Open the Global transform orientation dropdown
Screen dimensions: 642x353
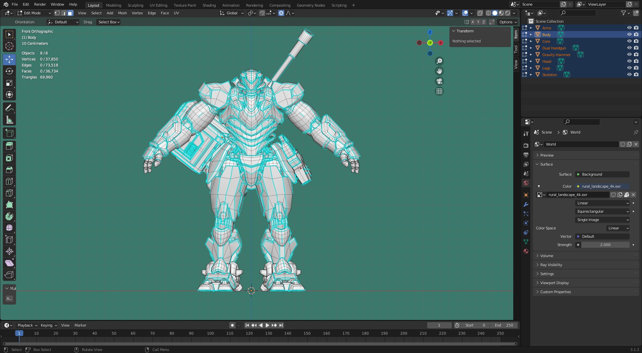pyautogui.click(x=232, y=13)
